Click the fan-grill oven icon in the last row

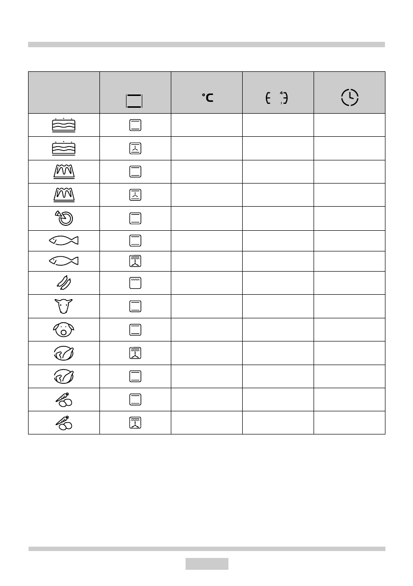coord(135,423)
